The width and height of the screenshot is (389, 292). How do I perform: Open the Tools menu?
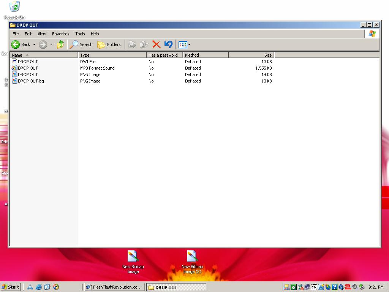click(x=80, y=34)
